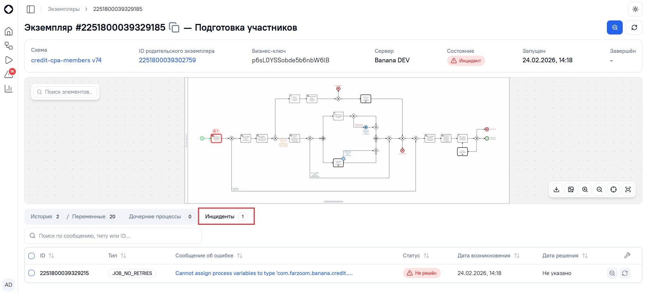
Task: Export diagram as image
Action: (x=571, y=189)
